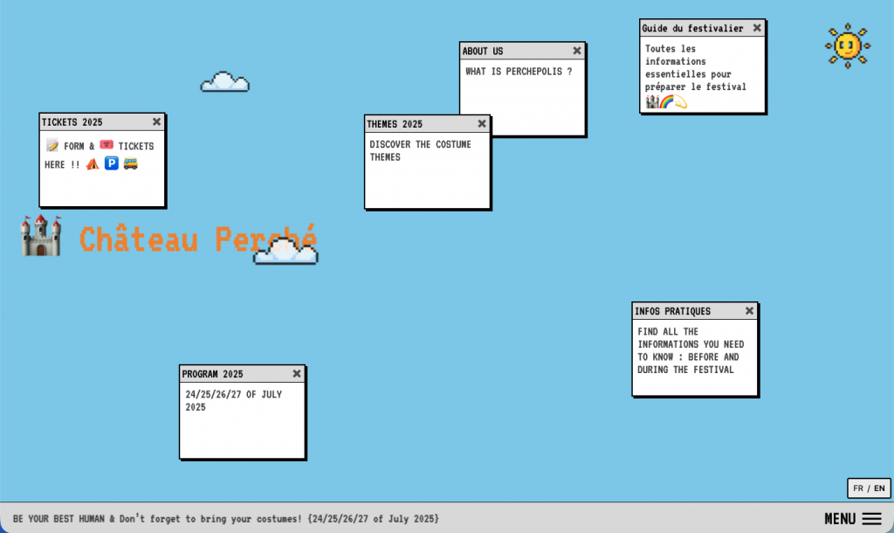
Task: Toggle the FR / EN language switch
Action: pyautogui.click(x=869, y=488)
